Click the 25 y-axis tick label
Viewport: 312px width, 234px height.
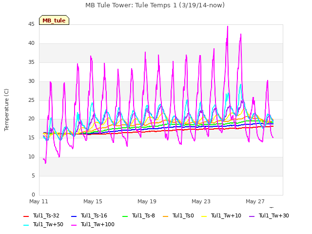31,100
